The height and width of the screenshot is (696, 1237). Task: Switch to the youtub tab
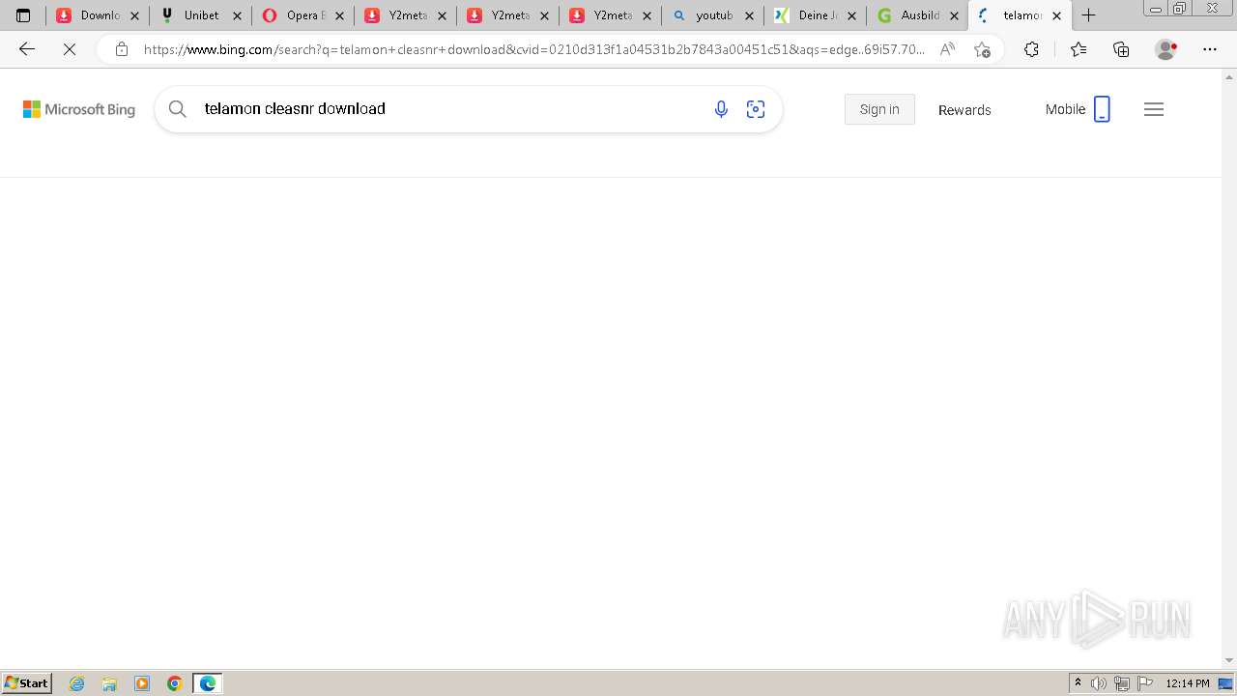point(712,15)
